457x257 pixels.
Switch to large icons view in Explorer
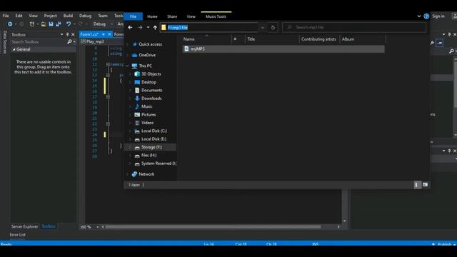click(426, 185)
